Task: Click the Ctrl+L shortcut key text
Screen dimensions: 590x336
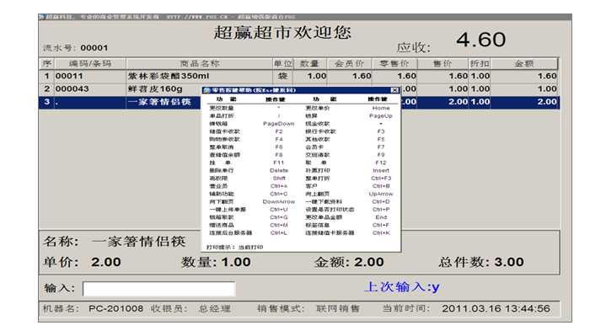Action: point(278,233)
